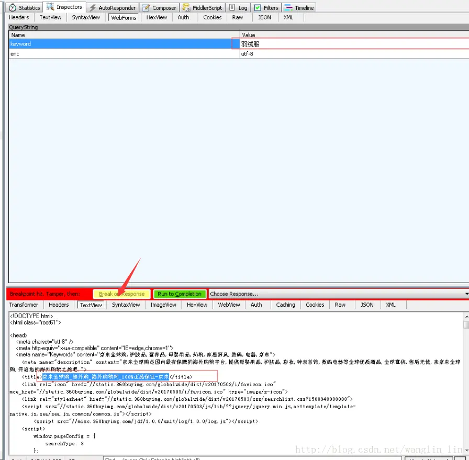
Task: Open the Statistics tab clock icon
Action: 13,8
